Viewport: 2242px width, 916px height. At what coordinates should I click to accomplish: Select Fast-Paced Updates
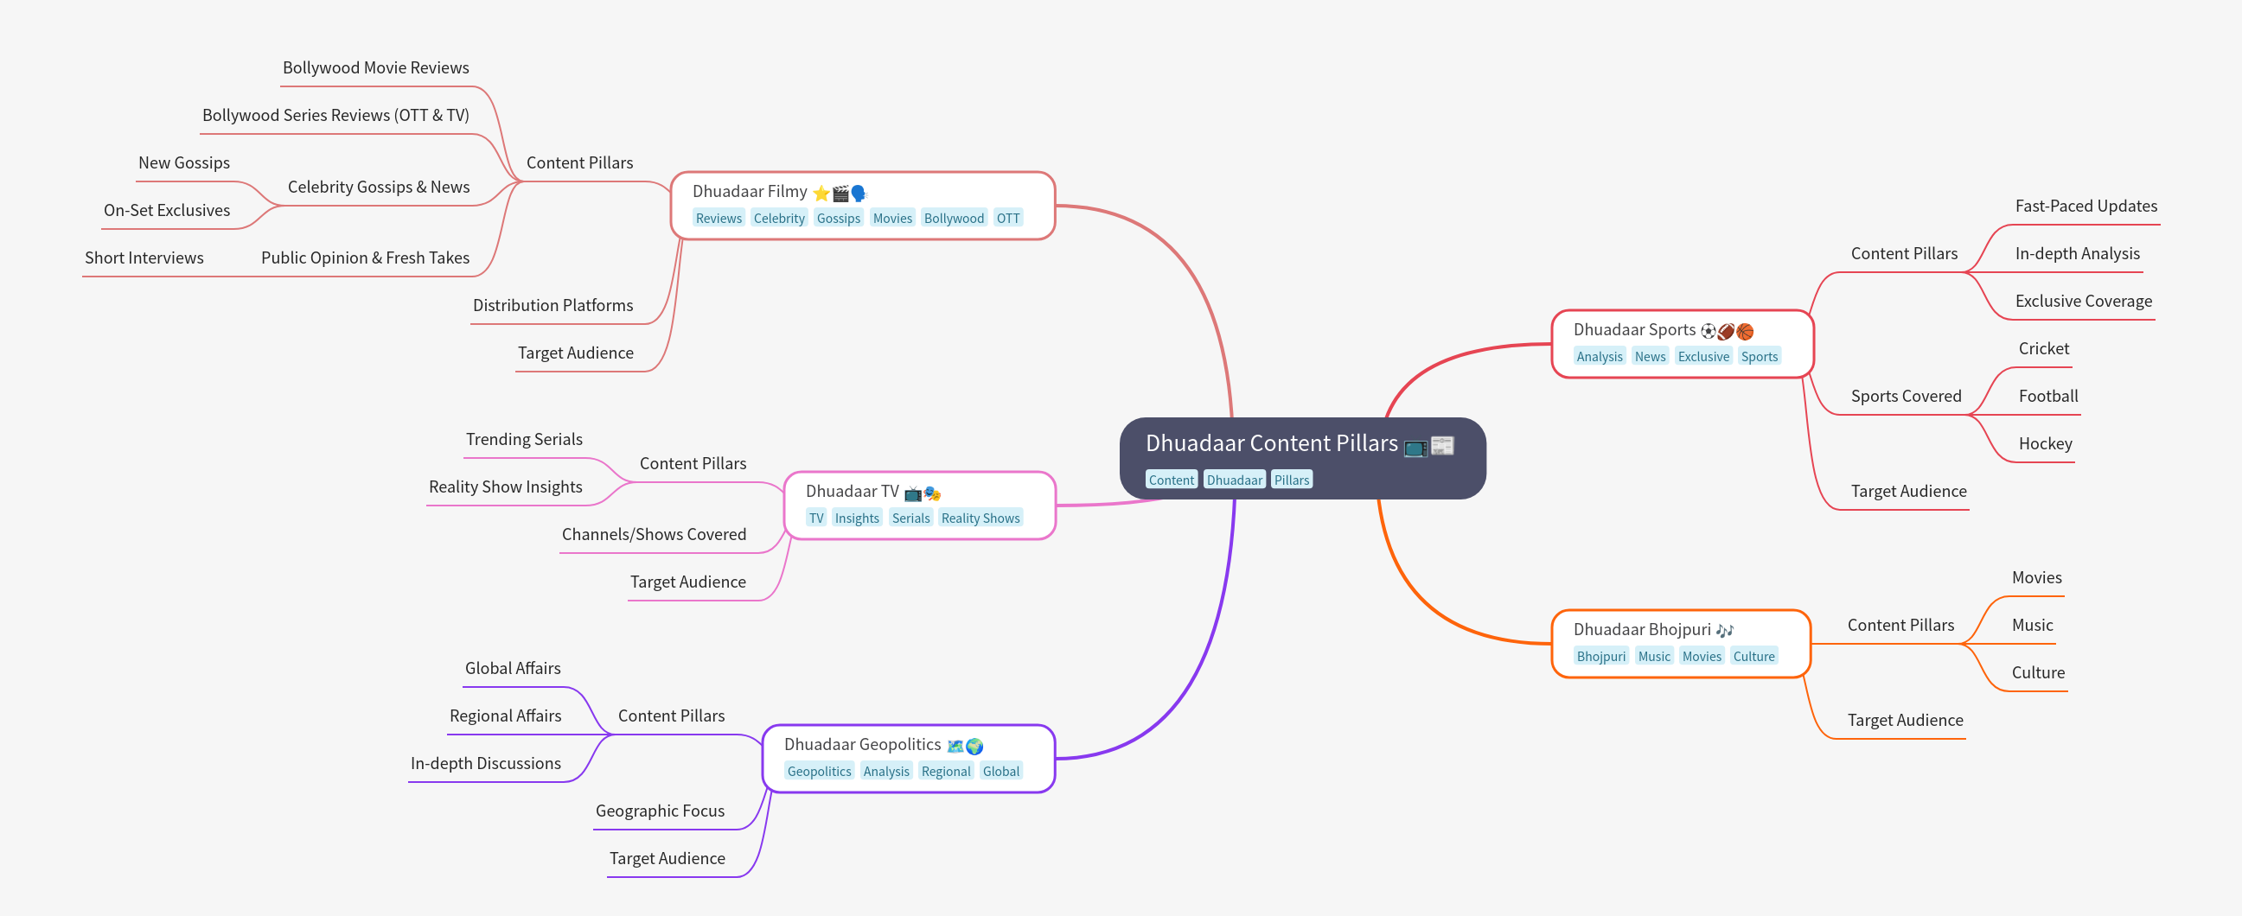2086,207
